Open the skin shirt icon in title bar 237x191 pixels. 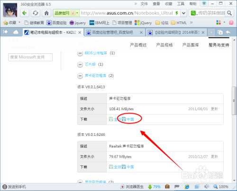point(204,3)
